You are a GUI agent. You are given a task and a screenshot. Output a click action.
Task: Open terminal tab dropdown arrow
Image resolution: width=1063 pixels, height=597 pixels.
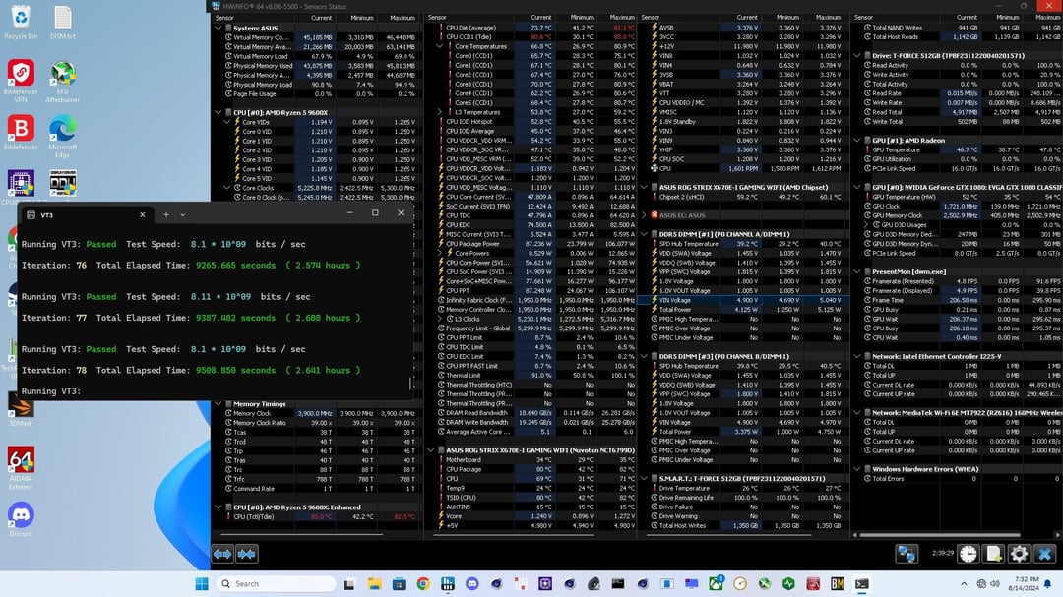[182, 214]
